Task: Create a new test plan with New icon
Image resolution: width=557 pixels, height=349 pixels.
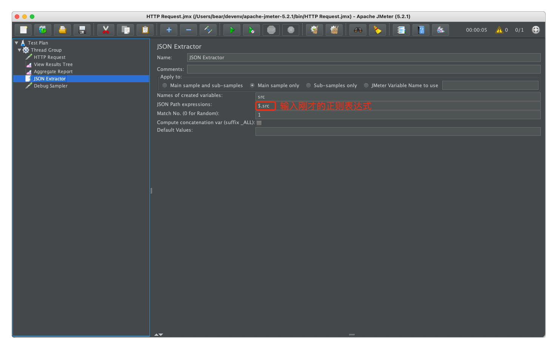Action: (23, 30)
